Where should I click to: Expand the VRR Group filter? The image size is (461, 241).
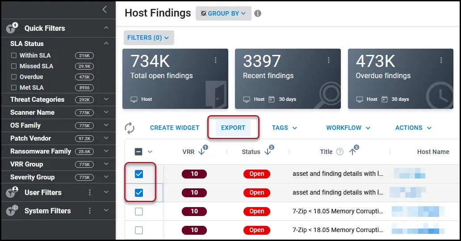pyautogui.click(x=106, y=164)
